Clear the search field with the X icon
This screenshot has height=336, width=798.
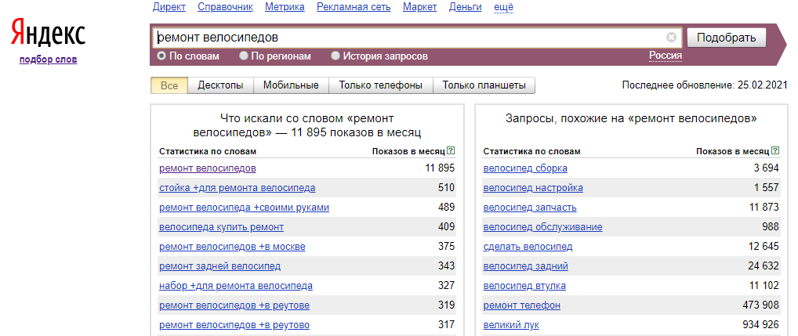click(x=671, y=37)
